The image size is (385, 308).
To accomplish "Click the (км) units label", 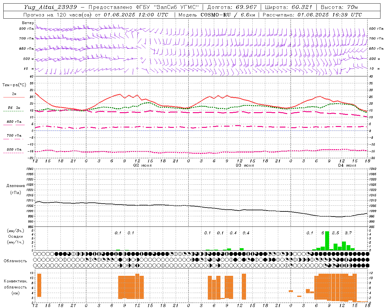I will pos(15,293).
